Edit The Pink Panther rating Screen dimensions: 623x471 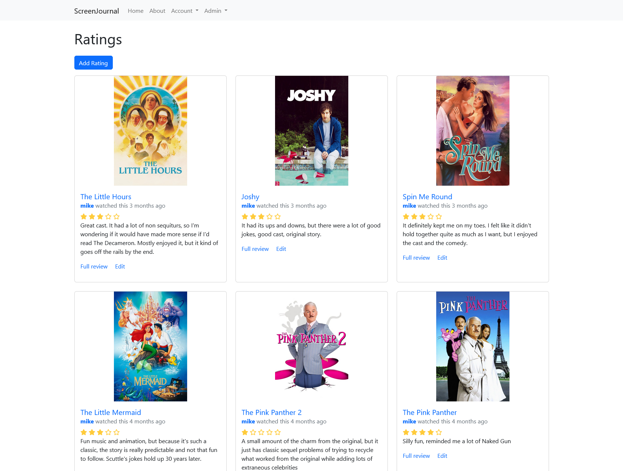tap(442, 456)
